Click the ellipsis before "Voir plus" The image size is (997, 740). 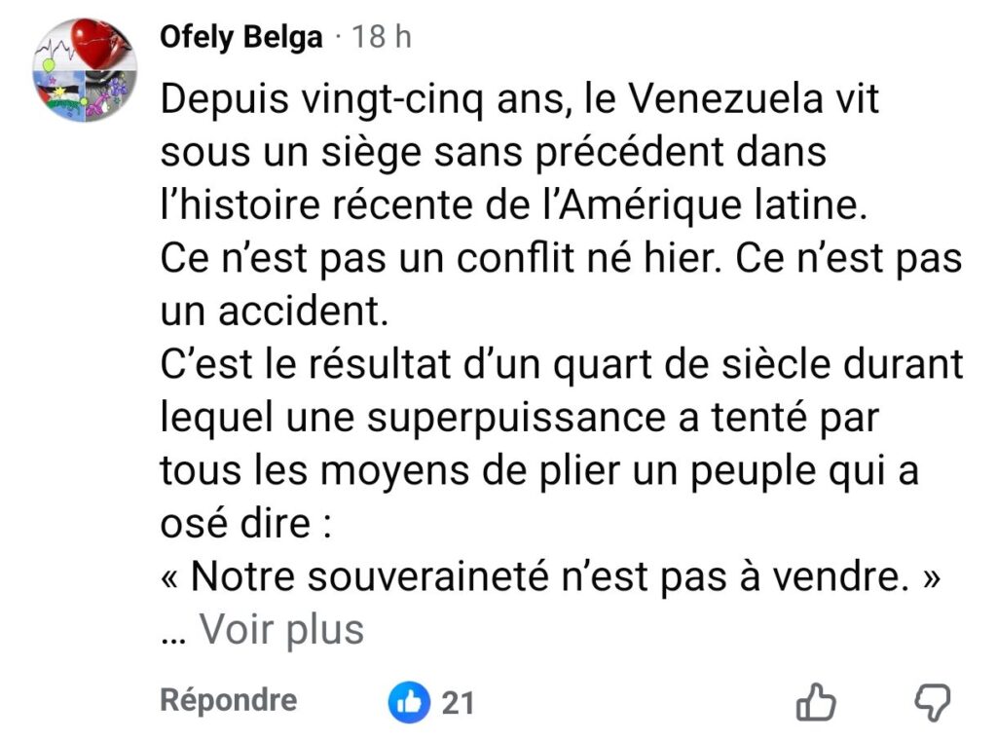point(173,633)
